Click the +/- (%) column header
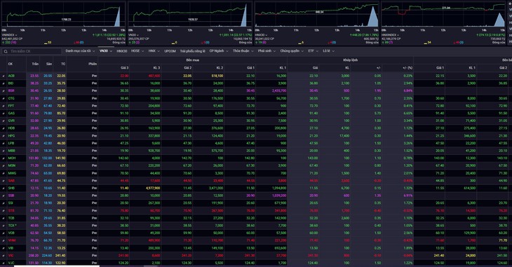 [x=407, y=68]
